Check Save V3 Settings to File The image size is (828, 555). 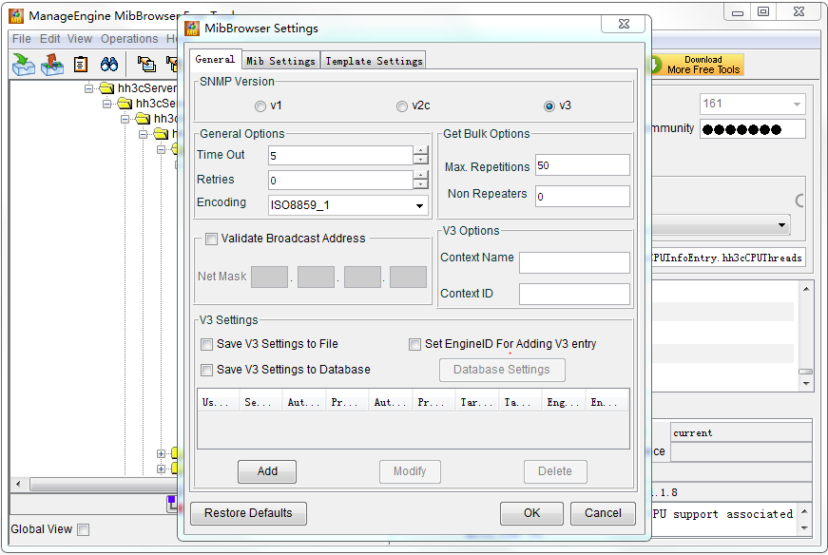point(206,345)
